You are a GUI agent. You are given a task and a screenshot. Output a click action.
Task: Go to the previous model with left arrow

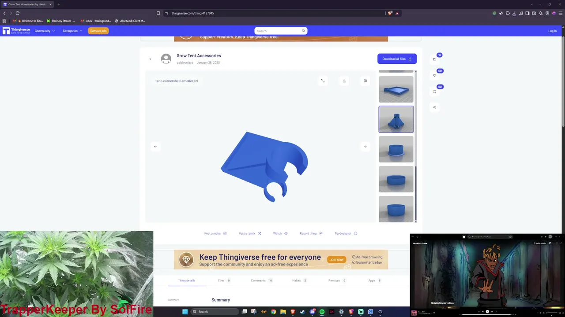click(x=155, y=147)
